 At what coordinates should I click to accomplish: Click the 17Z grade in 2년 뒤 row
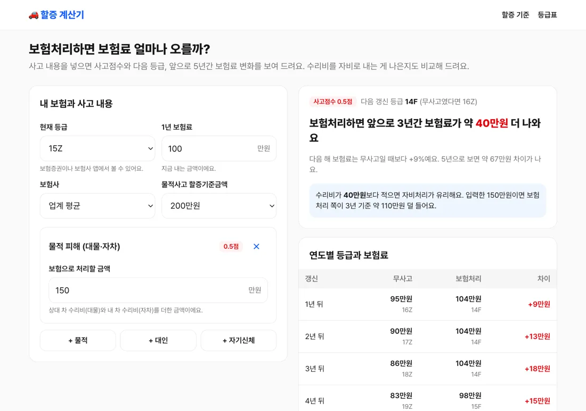point(407,342)
